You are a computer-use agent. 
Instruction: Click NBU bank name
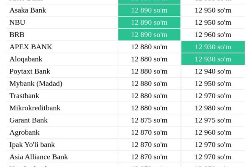17,23
